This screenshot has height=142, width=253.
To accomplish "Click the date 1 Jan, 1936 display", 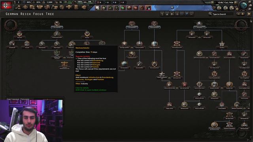I will (x=225, y=2).
